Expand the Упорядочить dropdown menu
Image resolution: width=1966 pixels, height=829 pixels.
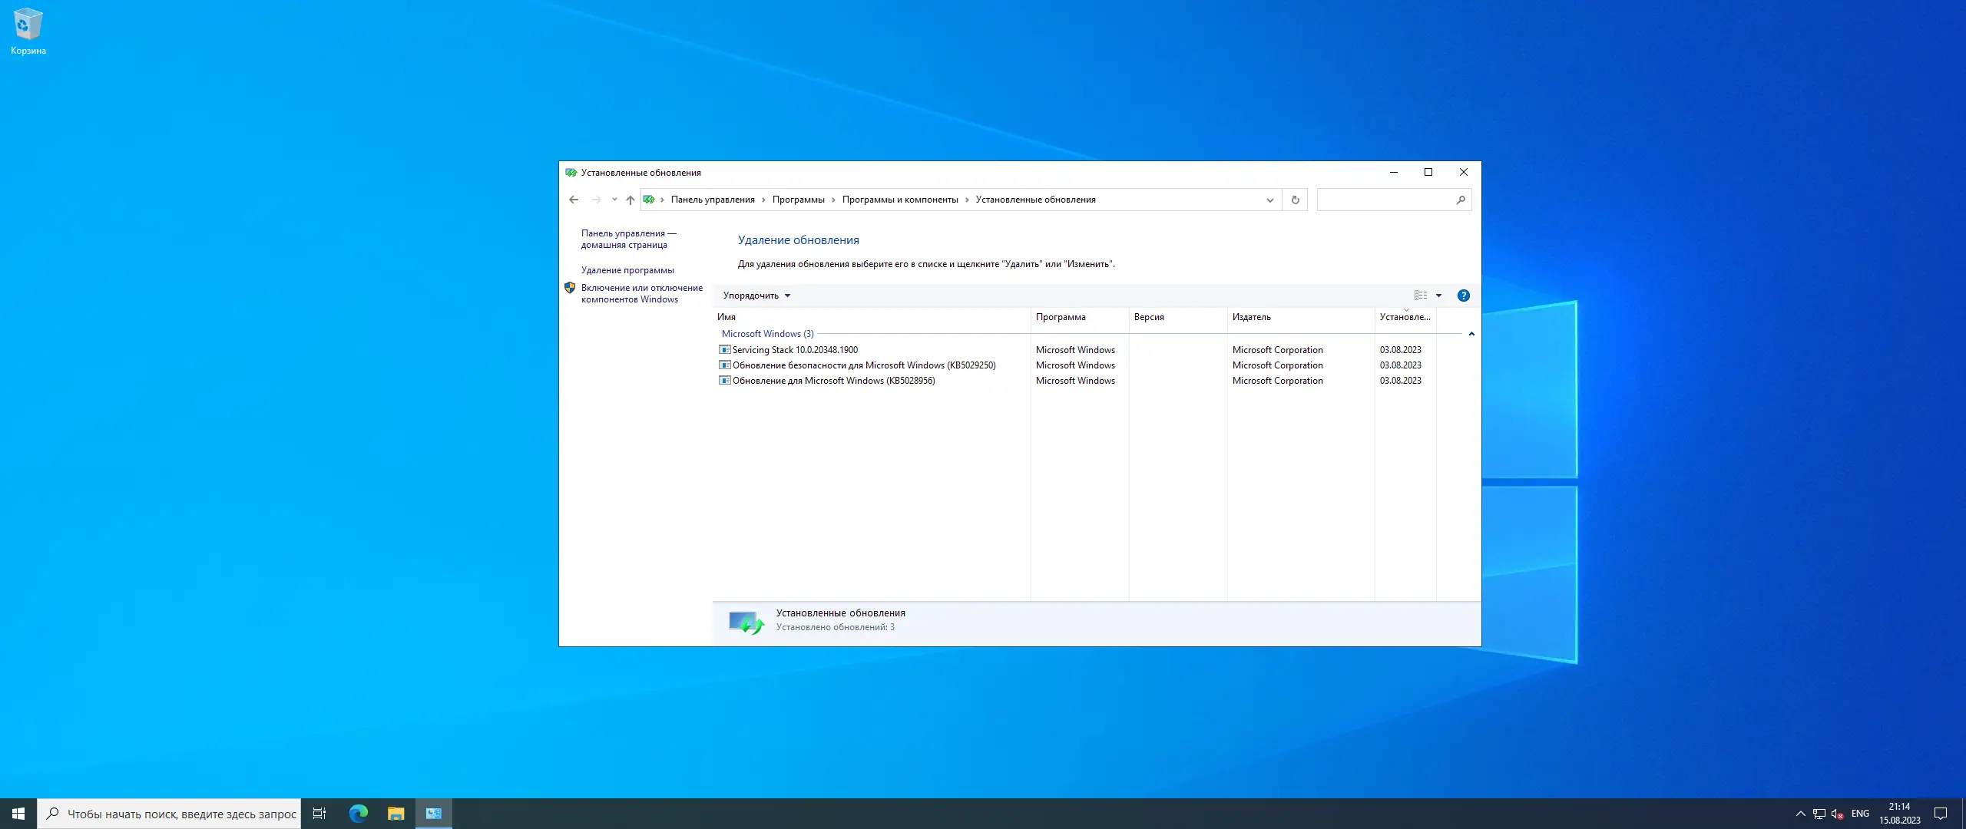click(756, 296)
